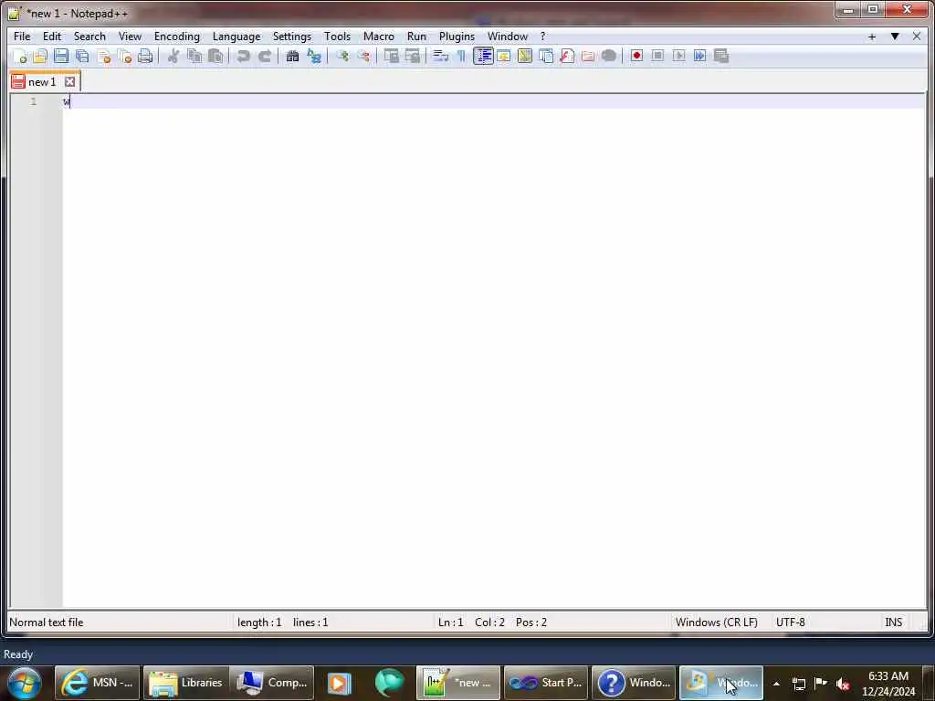Click 'Ln : 1 Col : 2 Pos : 2' status text
The image size is (935, 701).
(492, 623)
